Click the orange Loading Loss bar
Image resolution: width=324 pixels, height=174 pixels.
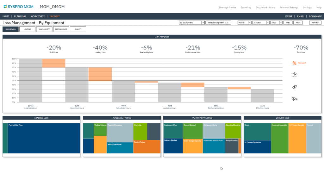point(100,74)
